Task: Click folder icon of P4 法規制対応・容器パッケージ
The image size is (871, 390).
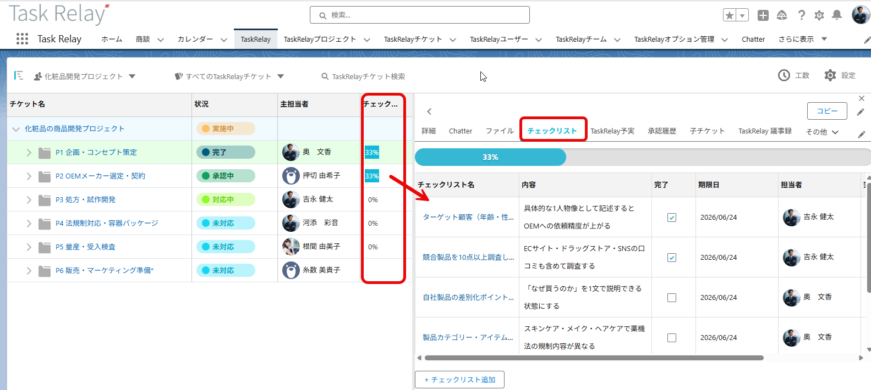Action: 45,224
